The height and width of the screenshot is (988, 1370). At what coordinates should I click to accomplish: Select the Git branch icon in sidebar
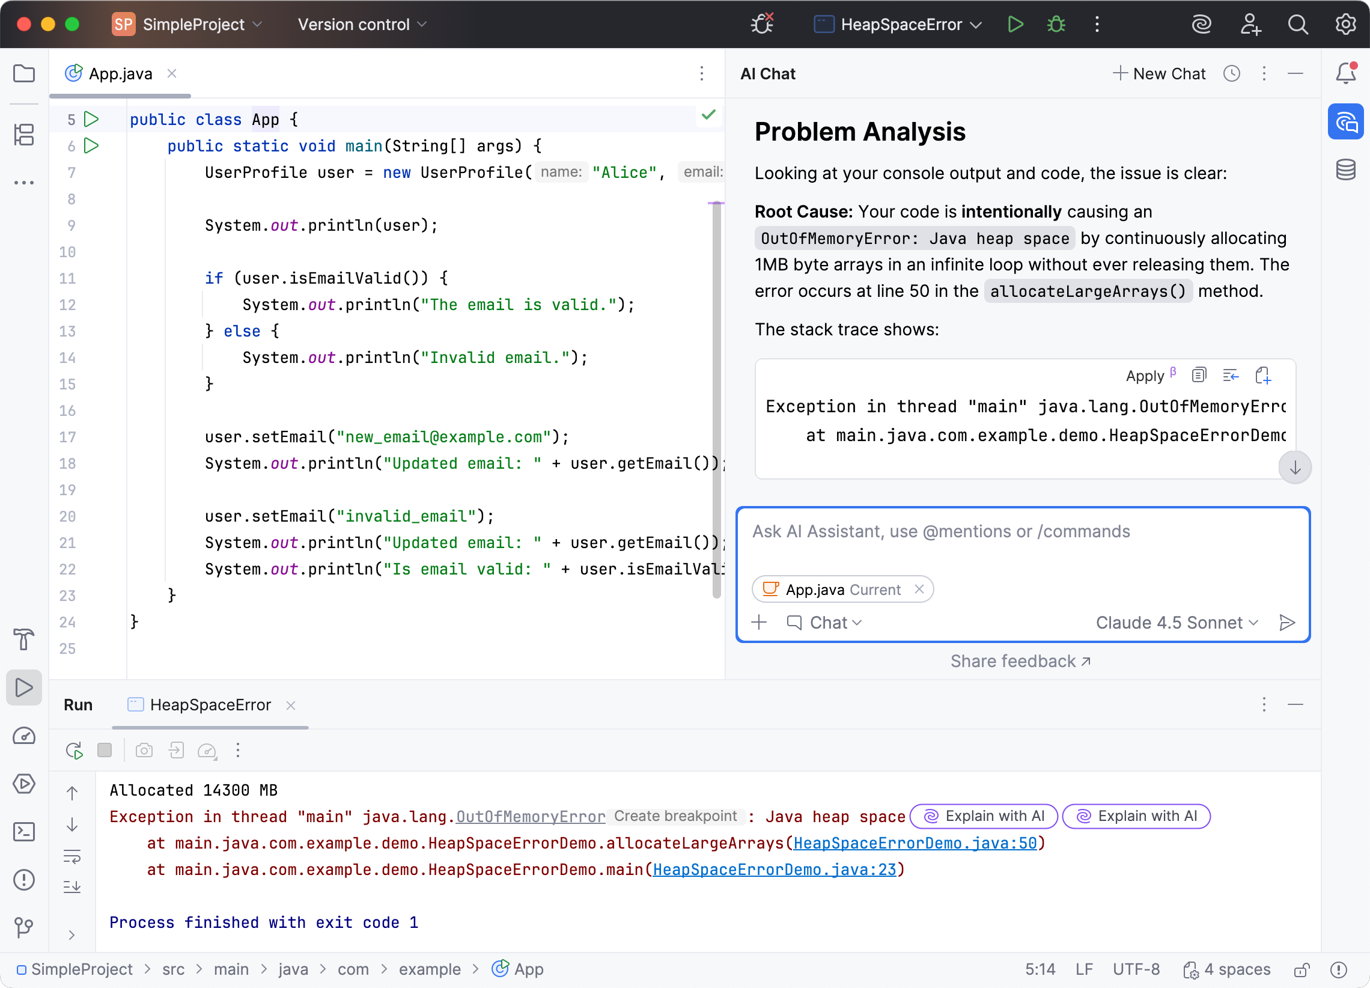[x=24, y=928]
